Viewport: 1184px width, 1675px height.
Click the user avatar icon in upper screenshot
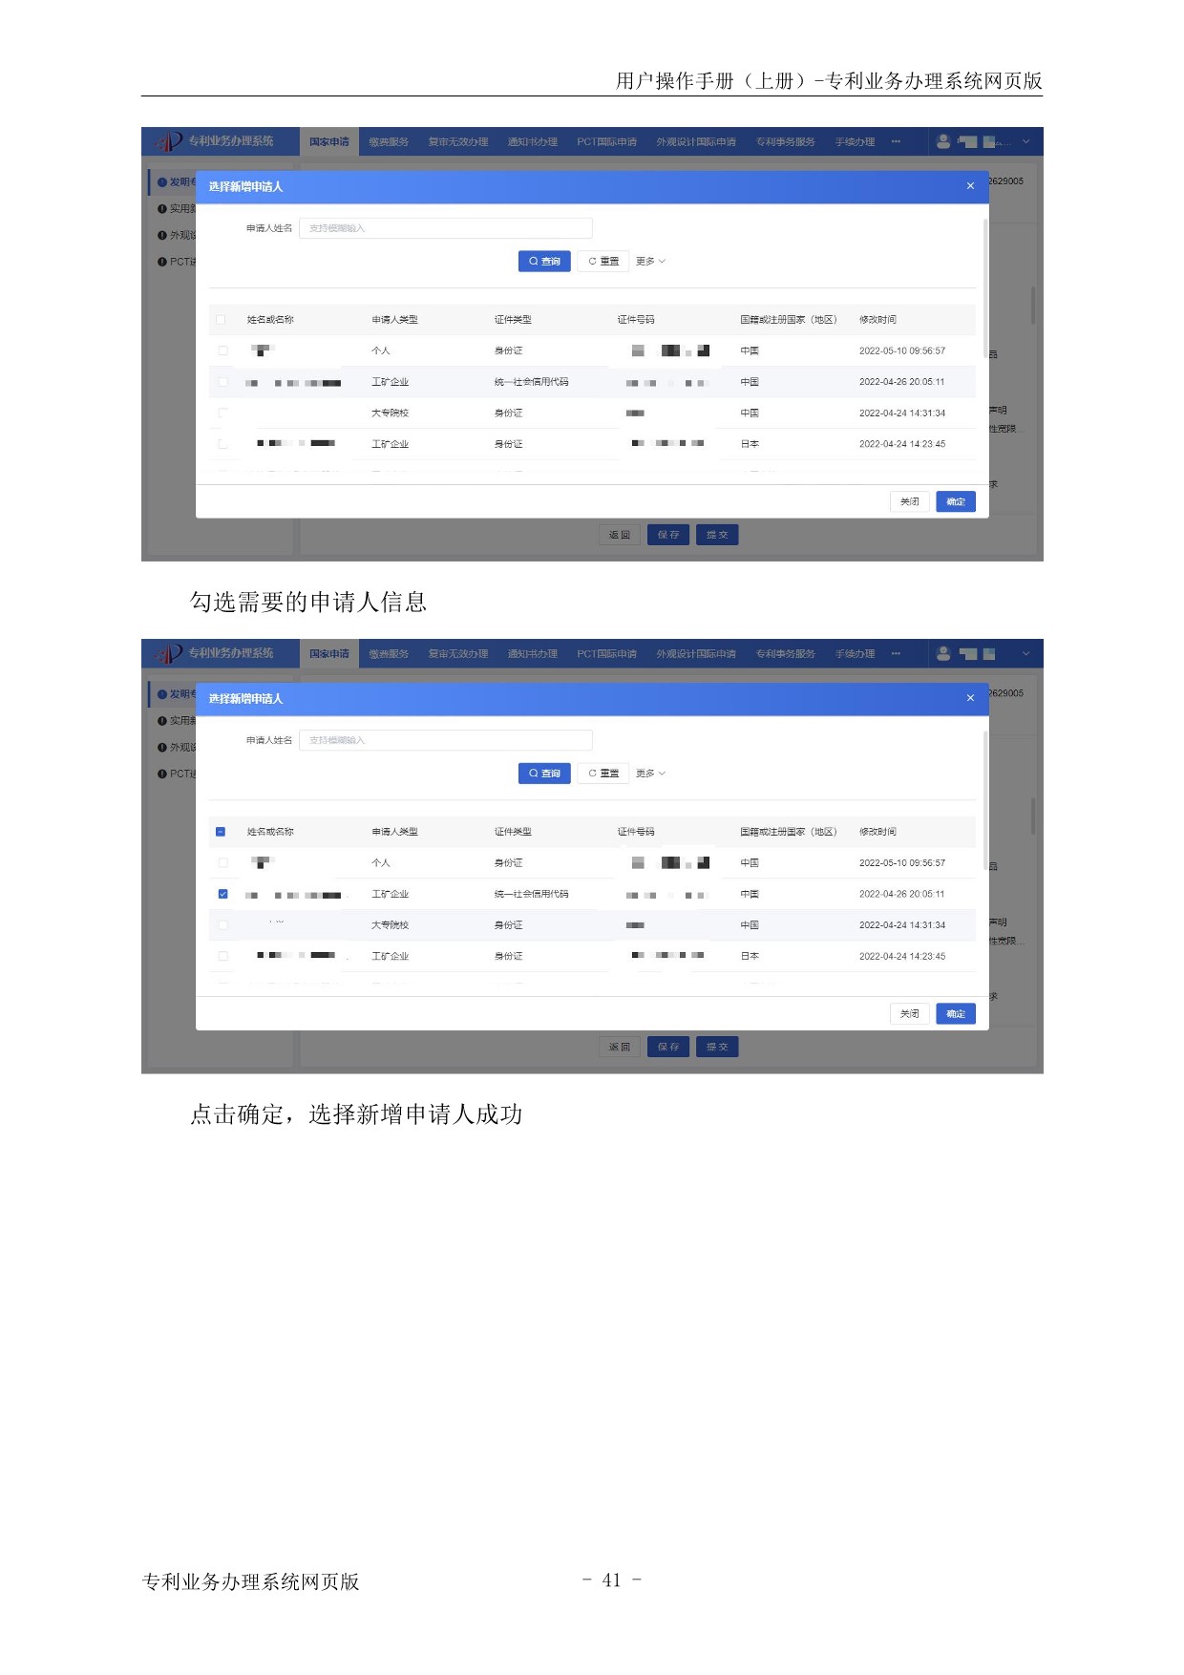[943, 141]
